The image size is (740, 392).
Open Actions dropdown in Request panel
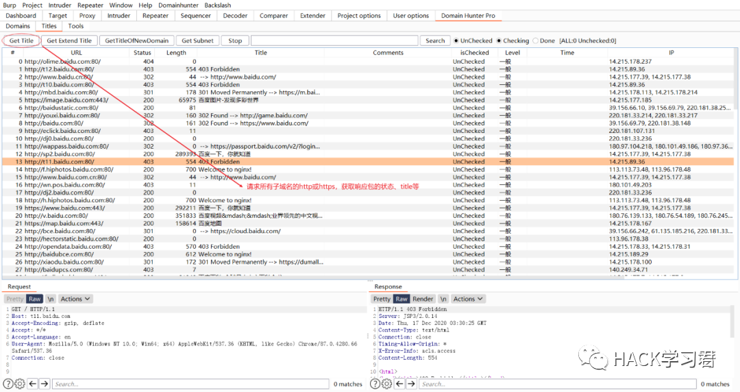pos(75,299)
